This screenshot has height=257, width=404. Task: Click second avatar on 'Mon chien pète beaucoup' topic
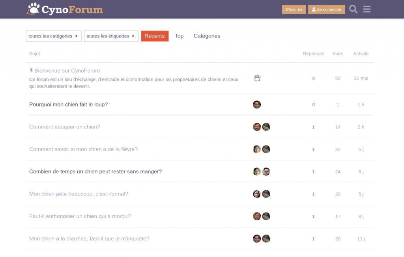click(x=266, y=194)
